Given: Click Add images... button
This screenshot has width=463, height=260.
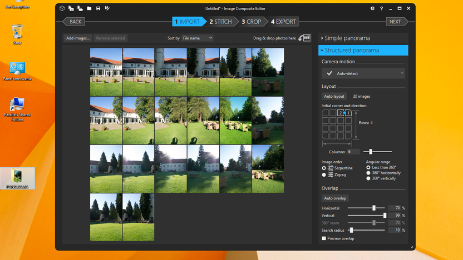Looking at the screenshot, I should pyautogui.click(x=78, y=38).
